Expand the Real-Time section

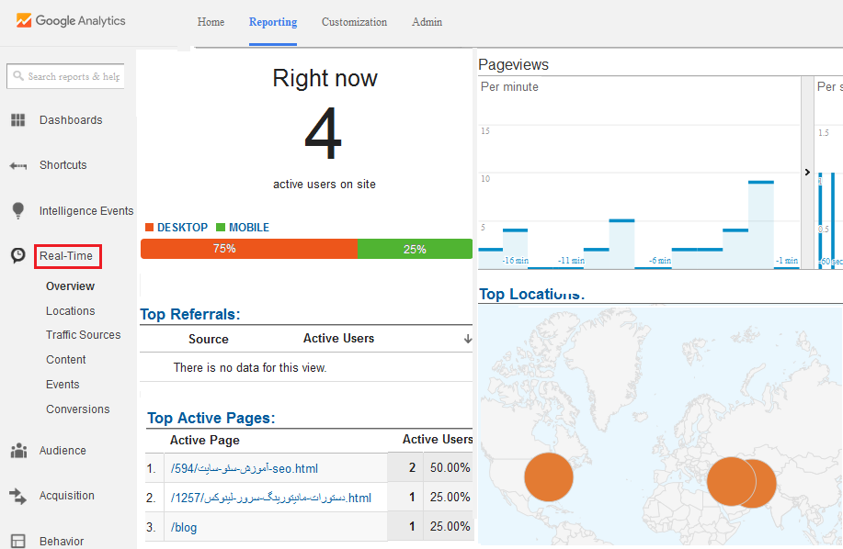pyautogui.click(x=67, y=256)
